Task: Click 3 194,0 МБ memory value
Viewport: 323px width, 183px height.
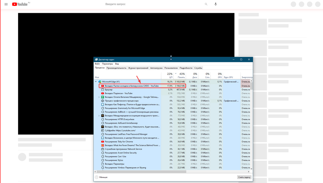Action: 180,86
